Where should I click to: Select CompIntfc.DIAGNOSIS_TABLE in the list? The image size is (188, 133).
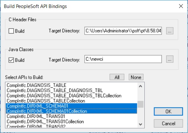(x=71, y=85)
